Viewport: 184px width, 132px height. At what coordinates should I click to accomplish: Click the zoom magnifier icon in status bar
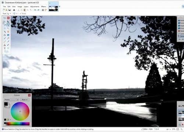coord(181,129)
